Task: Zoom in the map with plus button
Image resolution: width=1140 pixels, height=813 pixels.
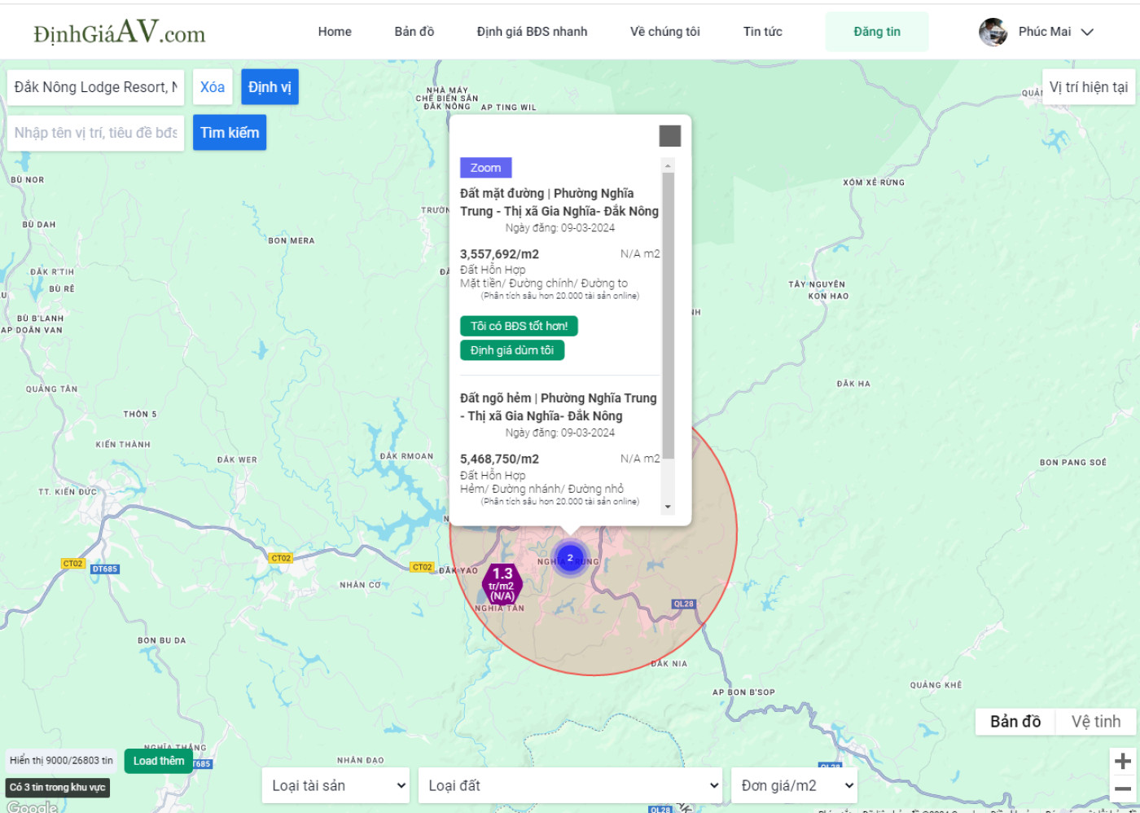Action: (1123, 761)
